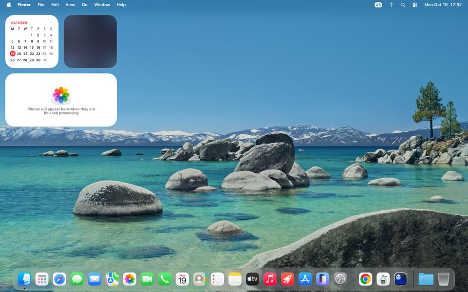
Task: Open the green Phone app in Dock
Action: [165, 279]
